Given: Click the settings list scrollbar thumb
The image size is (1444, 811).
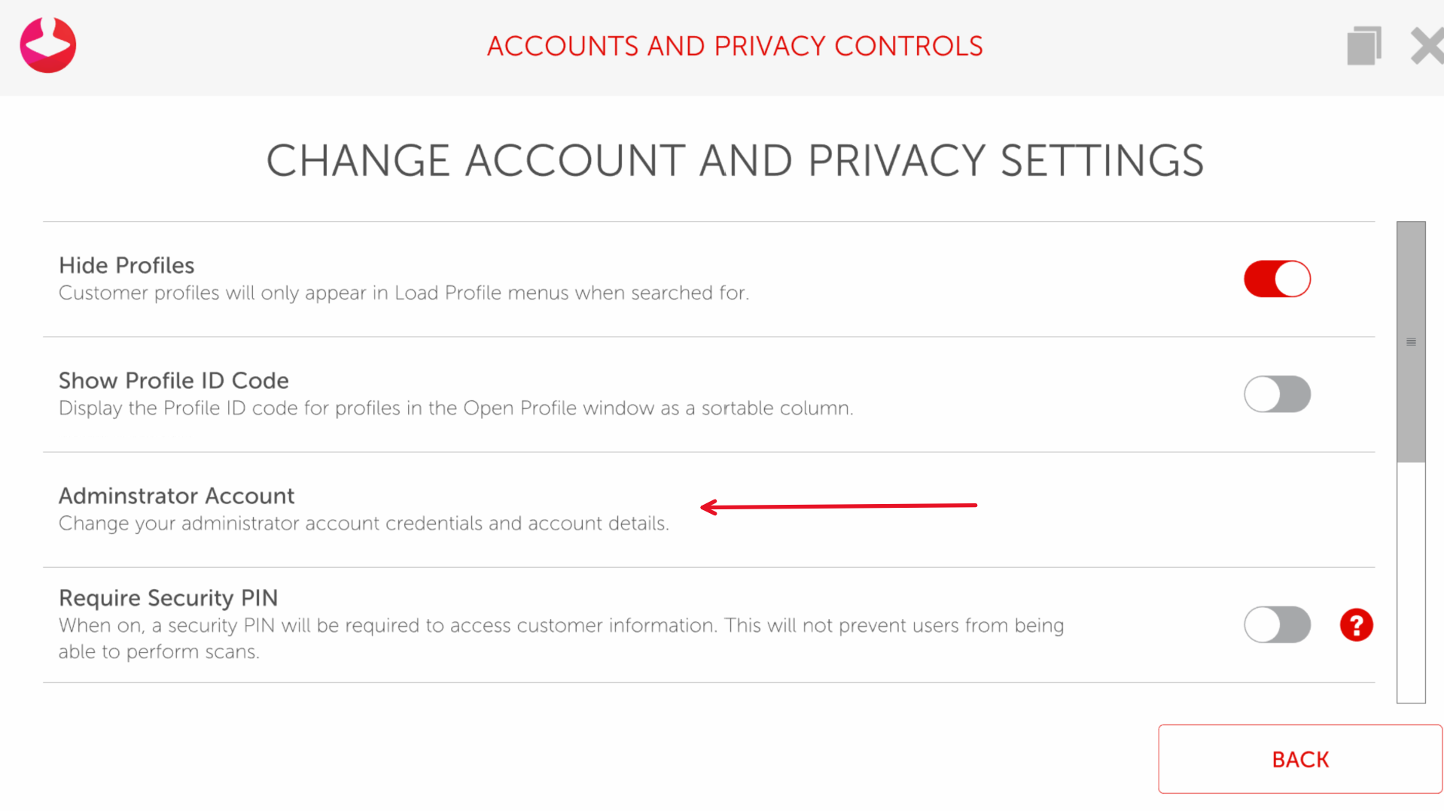Looking at the screenshot, I should click(x=1411, y=342).
